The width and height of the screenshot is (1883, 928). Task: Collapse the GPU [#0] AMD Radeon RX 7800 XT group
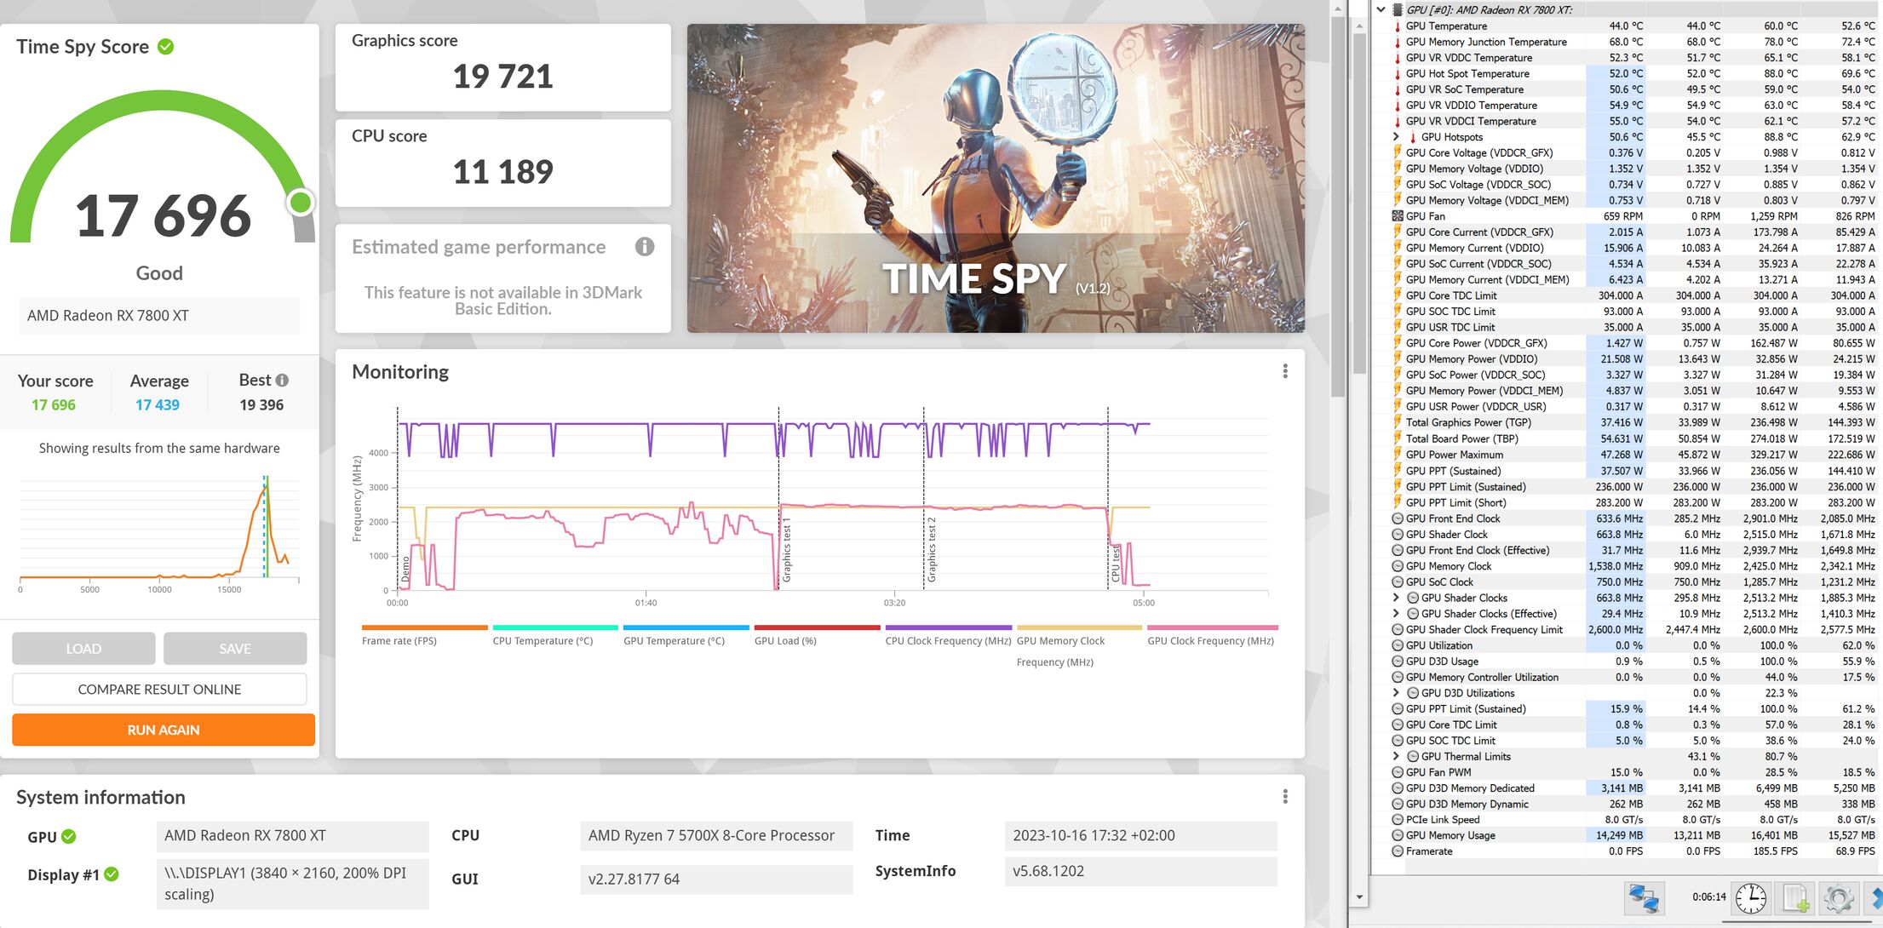click(1381, 10)
